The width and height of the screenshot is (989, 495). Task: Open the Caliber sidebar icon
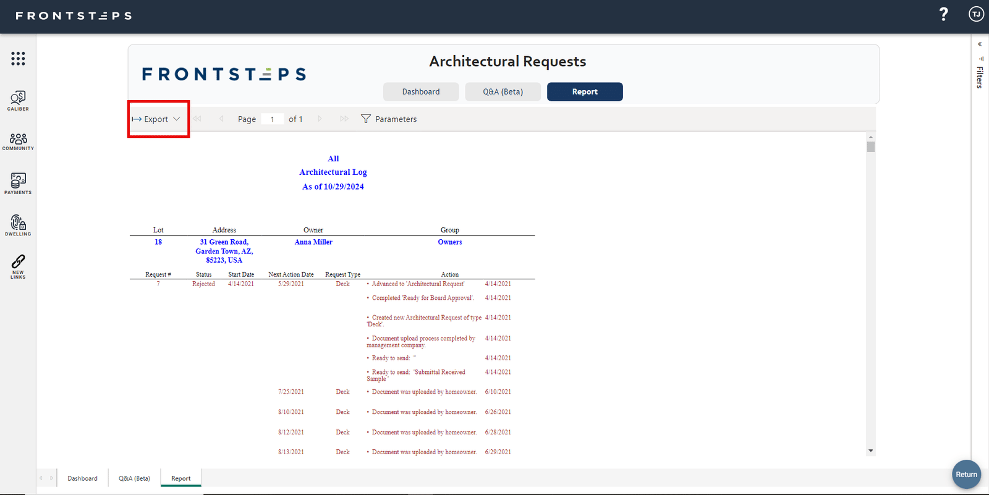click(18, 101)
